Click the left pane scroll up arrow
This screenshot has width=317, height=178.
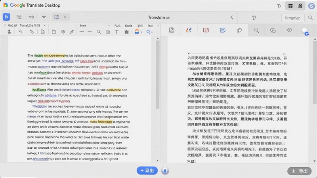pyautogui.click(x=158, y=38)
